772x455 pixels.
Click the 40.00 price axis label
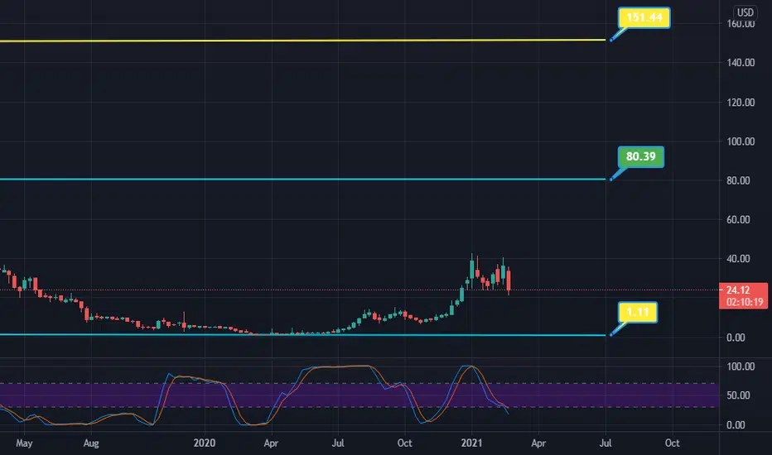click(738, 259)
